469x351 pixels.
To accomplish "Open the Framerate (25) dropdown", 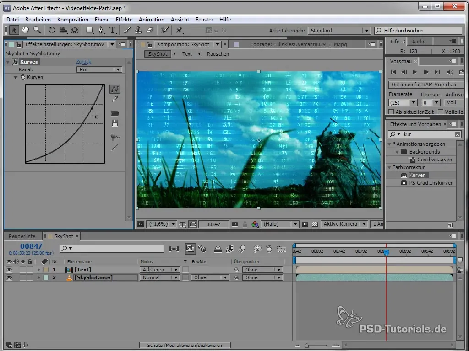I will 403,103.
